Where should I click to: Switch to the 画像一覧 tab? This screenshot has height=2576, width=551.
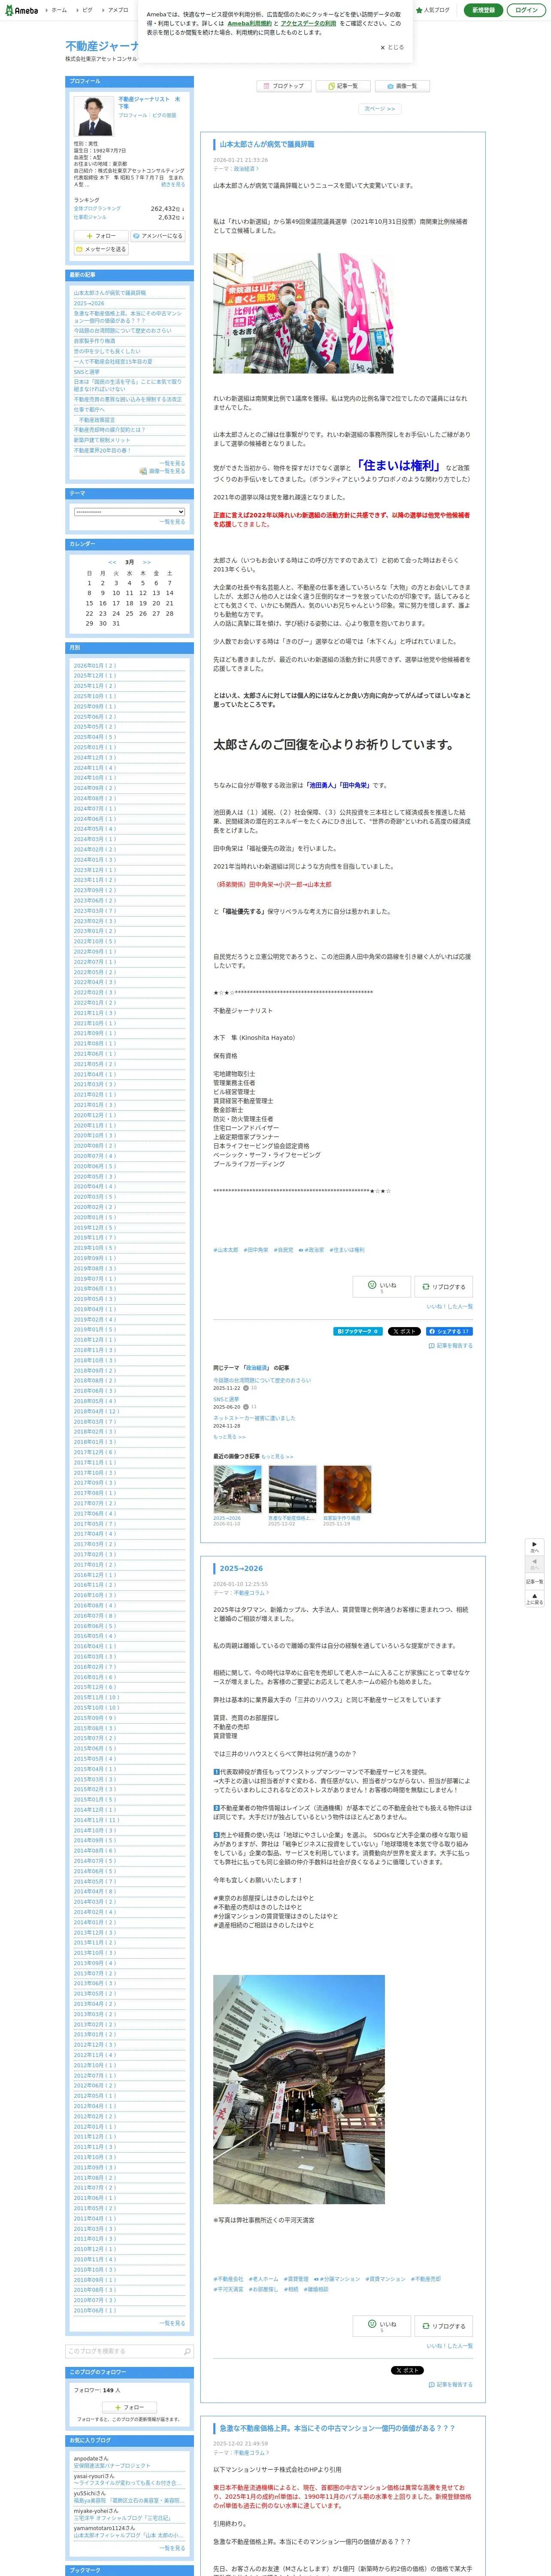click(x=402, y=86)
